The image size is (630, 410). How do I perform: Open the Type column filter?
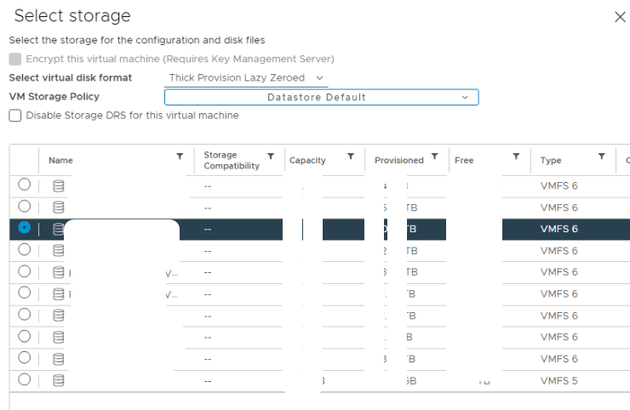point(602,157)
